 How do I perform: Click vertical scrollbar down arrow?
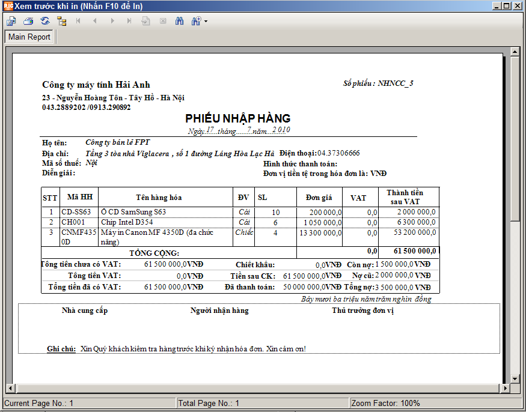(x=515, y=379)
